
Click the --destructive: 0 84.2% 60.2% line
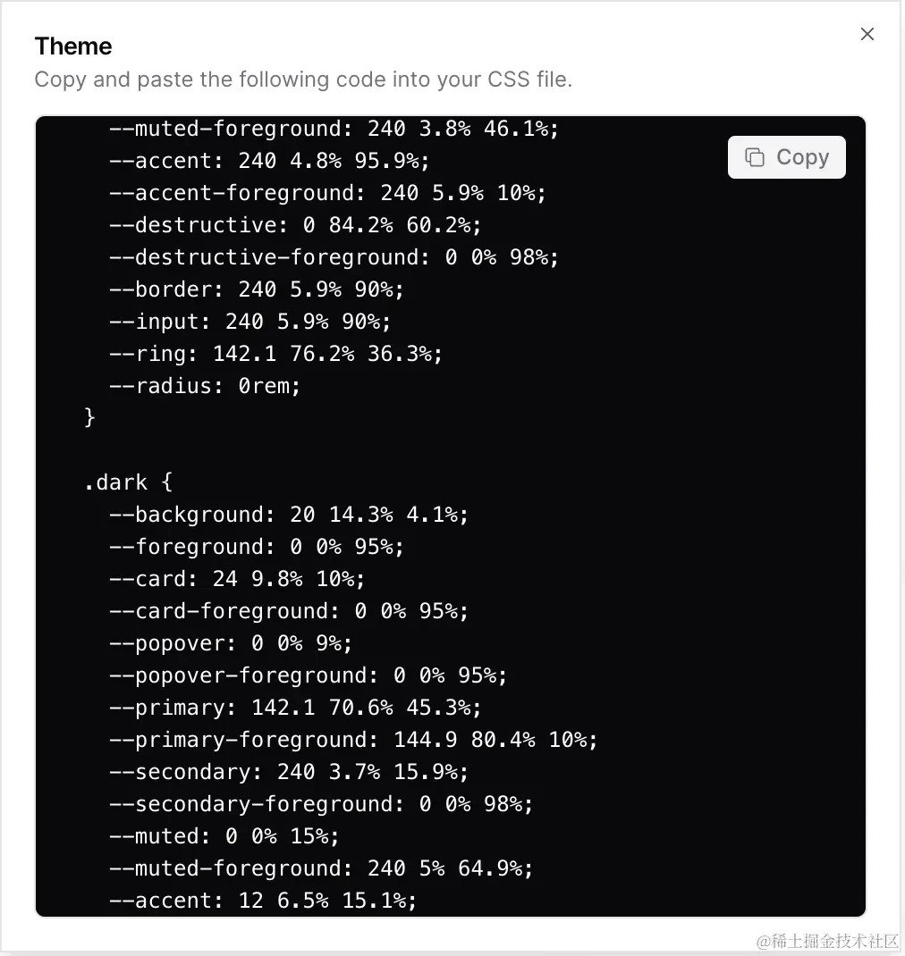click(x=295, y=225)
